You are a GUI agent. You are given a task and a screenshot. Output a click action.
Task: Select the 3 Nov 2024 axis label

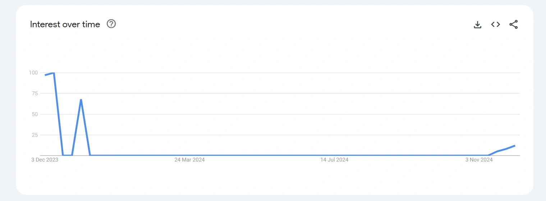click(x=479, y=160)
